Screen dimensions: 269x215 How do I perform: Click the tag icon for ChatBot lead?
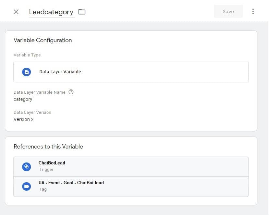(x=26, y=186)
